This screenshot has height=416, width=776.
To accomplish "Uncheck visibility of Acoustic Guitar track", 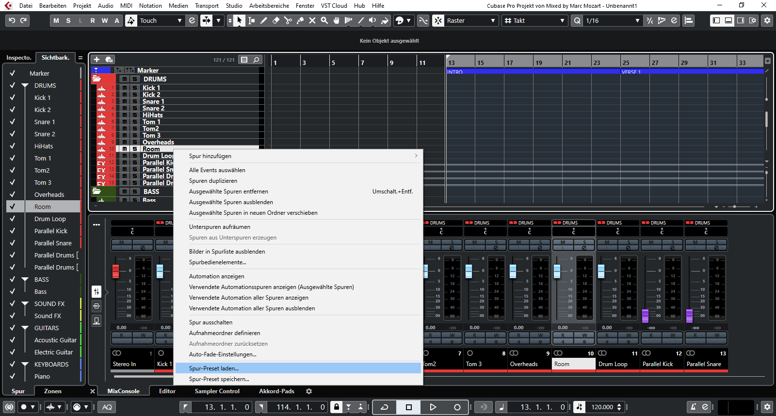I will [13, 340].
